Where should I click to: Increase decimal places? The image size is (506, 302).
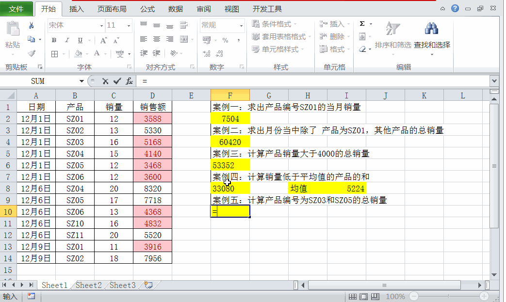point(207,53)
